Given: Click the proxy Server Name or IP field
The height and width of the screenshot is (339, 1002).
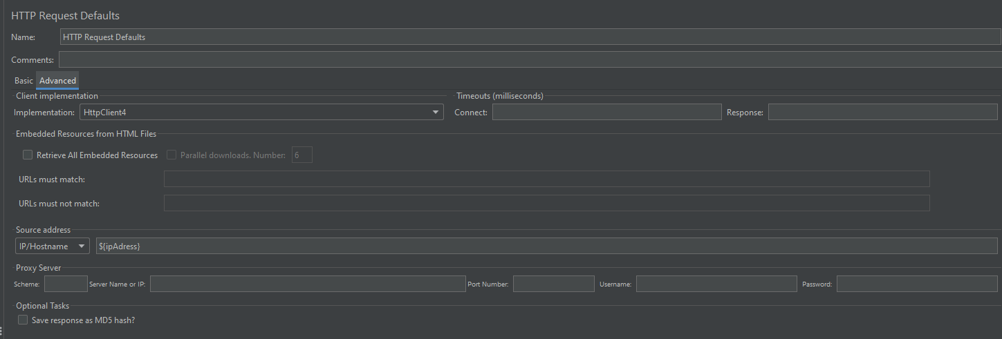Looking at the screenshot, I should pos(308,284).
